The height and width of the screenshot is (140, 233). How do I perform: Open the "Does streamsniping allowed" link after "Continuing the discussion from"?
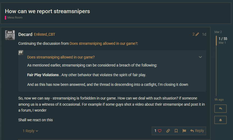click(x=103, y=43)
